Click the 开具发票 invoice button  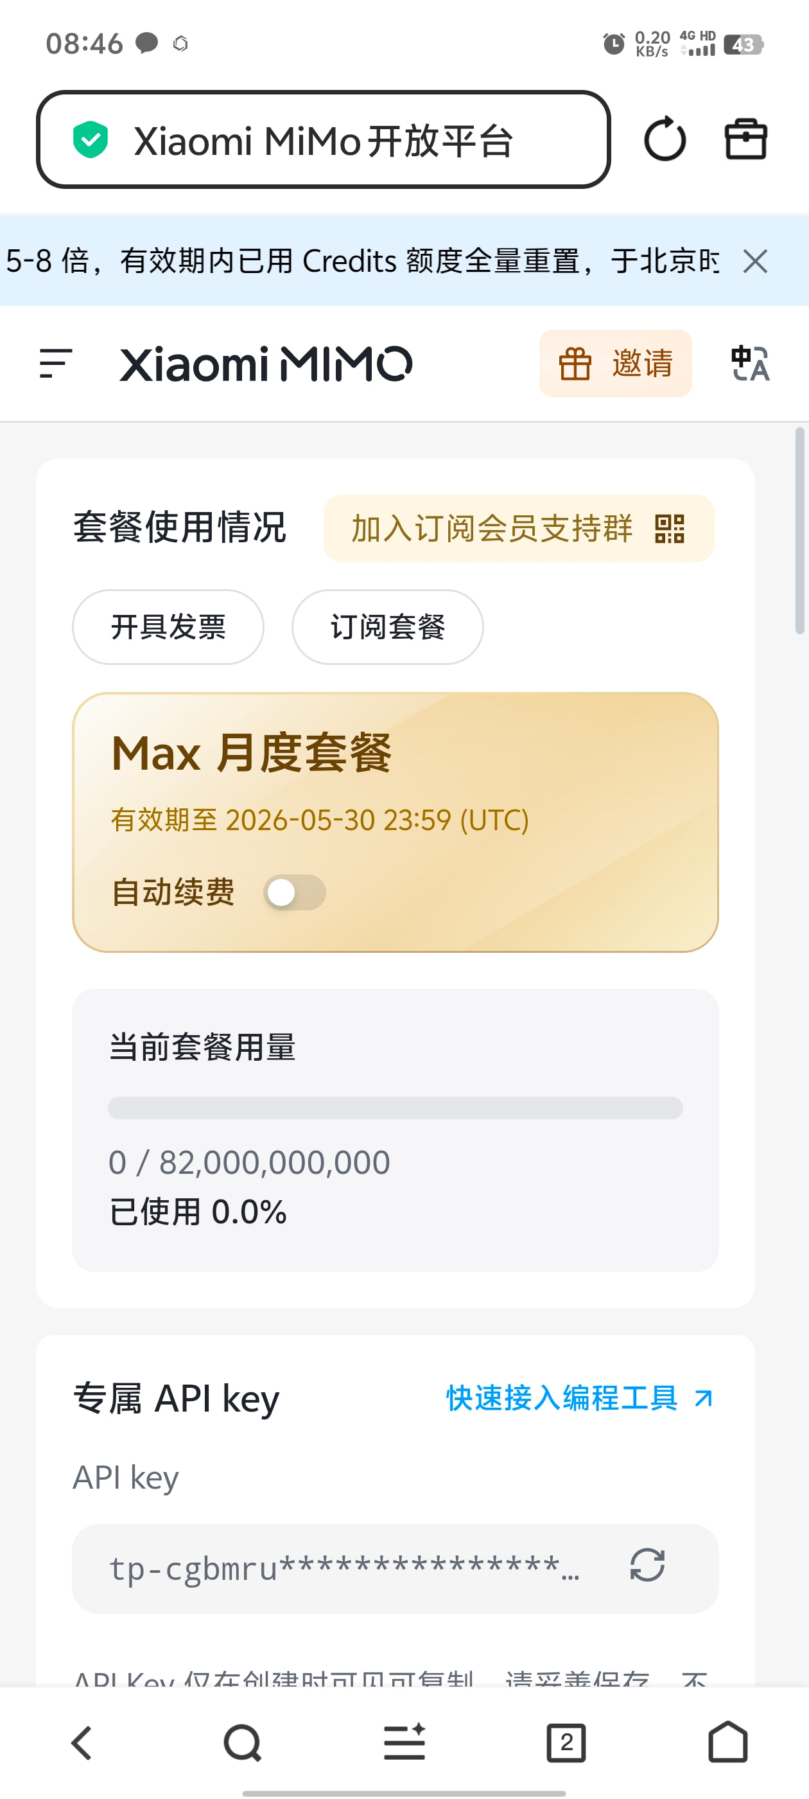168,626
